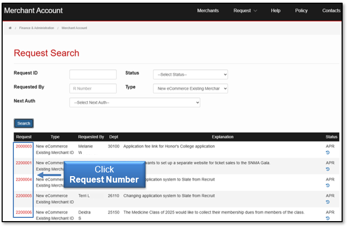Open the Select Next Auth dropdown
Viewport: 348px width, 227px height.
point(135,102)
